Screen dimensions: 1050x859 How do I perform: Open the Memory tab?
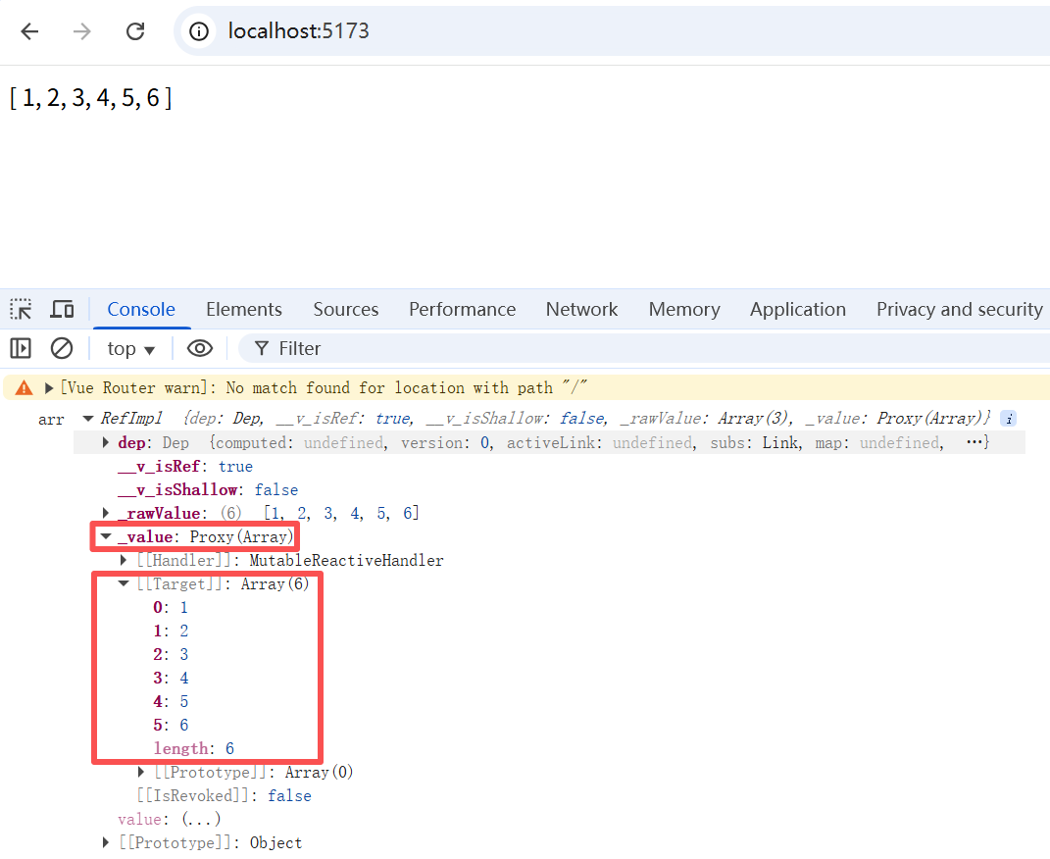(x=683, y=309)
